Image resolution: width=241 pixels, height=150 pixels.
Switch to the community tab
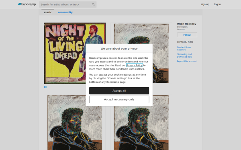click(65, 12)
